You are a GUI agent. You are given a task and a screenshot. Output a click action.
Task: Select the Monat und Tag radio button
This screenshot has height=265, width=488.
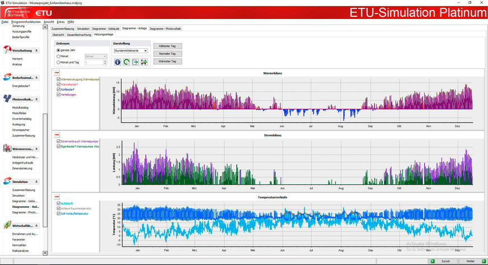pyautogui.click(x=59, y=62)
